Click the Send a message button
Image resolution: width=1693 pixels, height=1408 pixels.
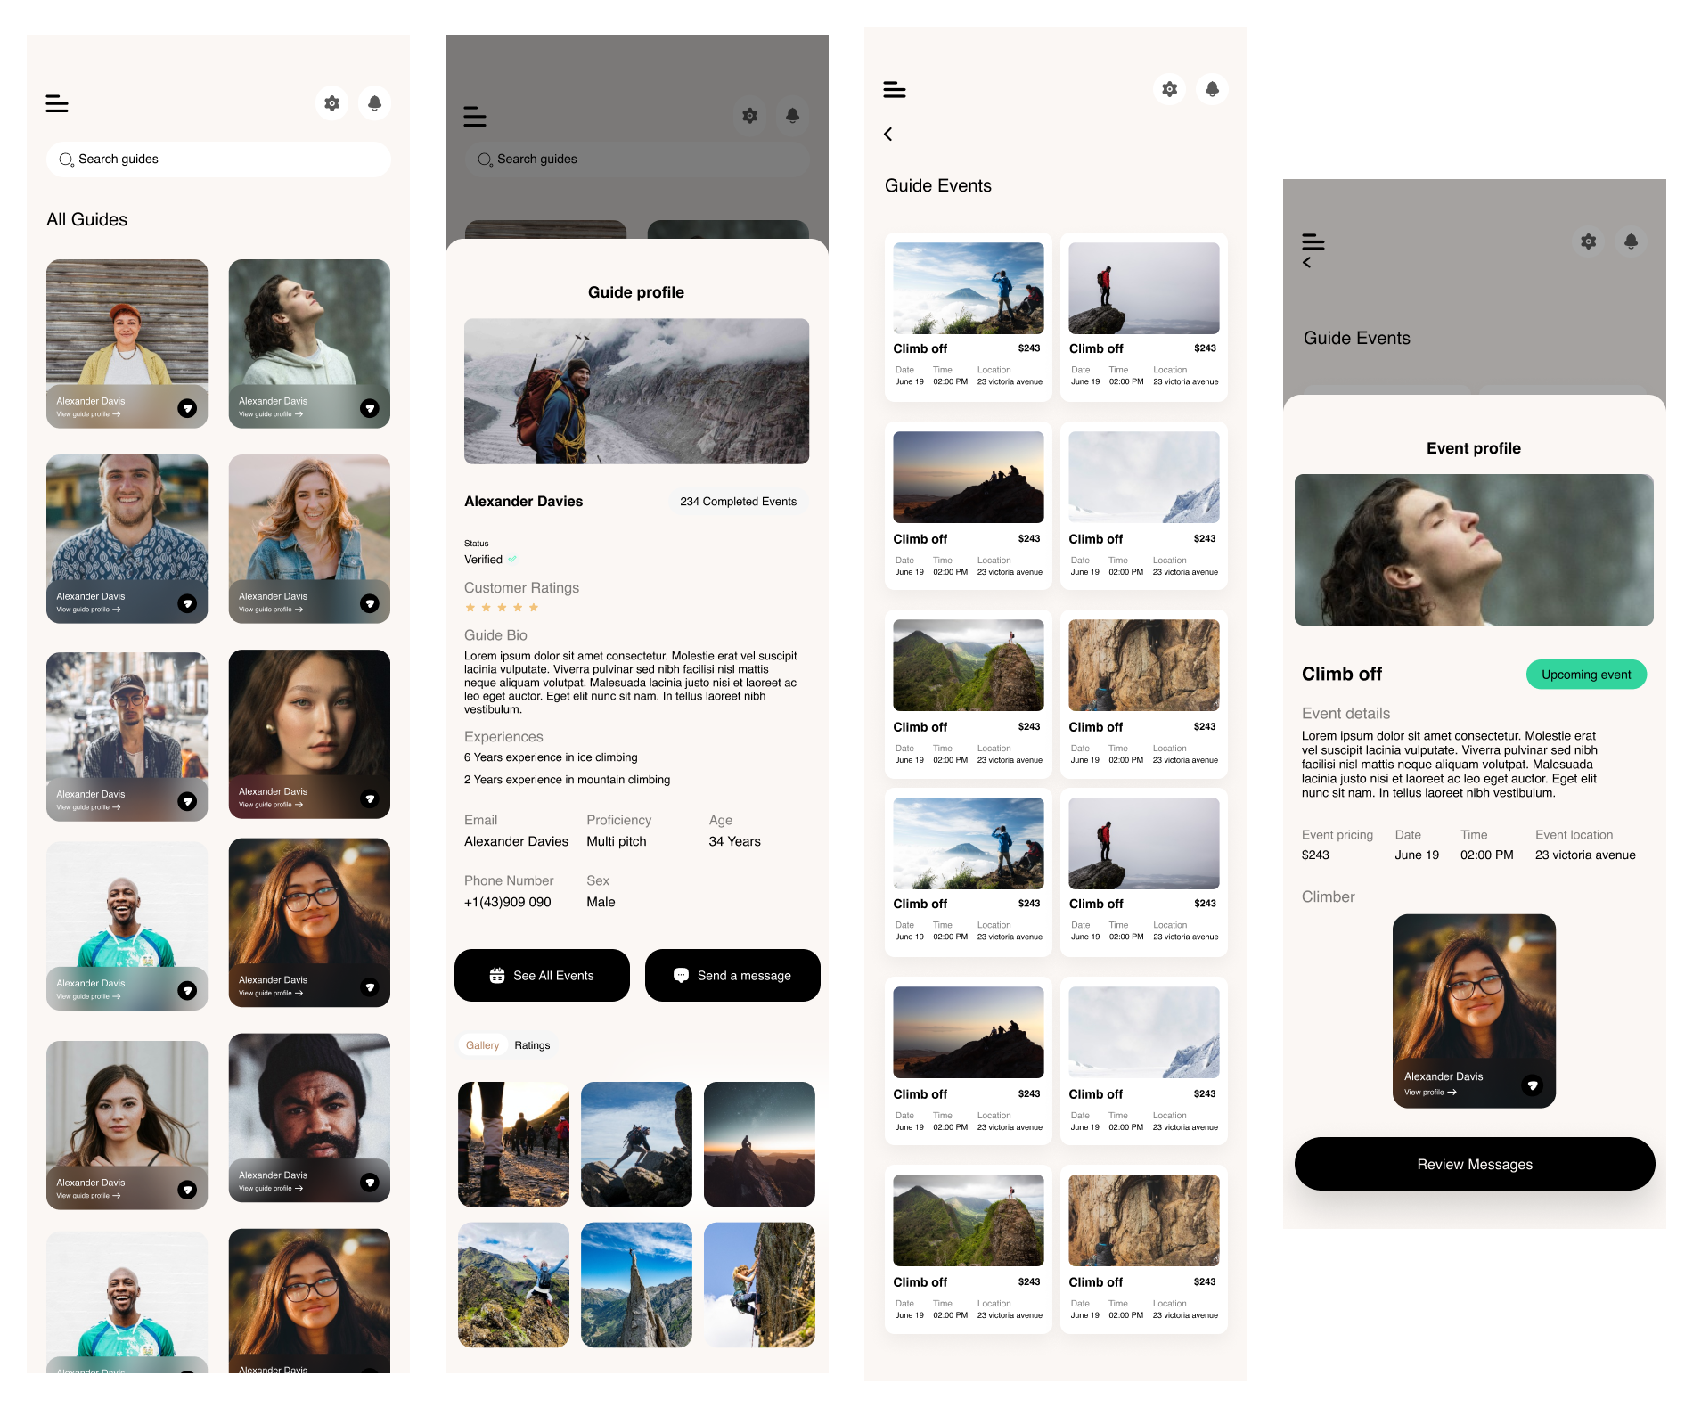tap(732, 976)
